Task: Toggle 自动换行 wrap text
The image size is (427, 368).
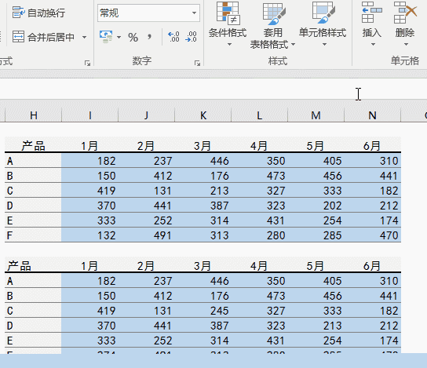Action: coord(38,13)
